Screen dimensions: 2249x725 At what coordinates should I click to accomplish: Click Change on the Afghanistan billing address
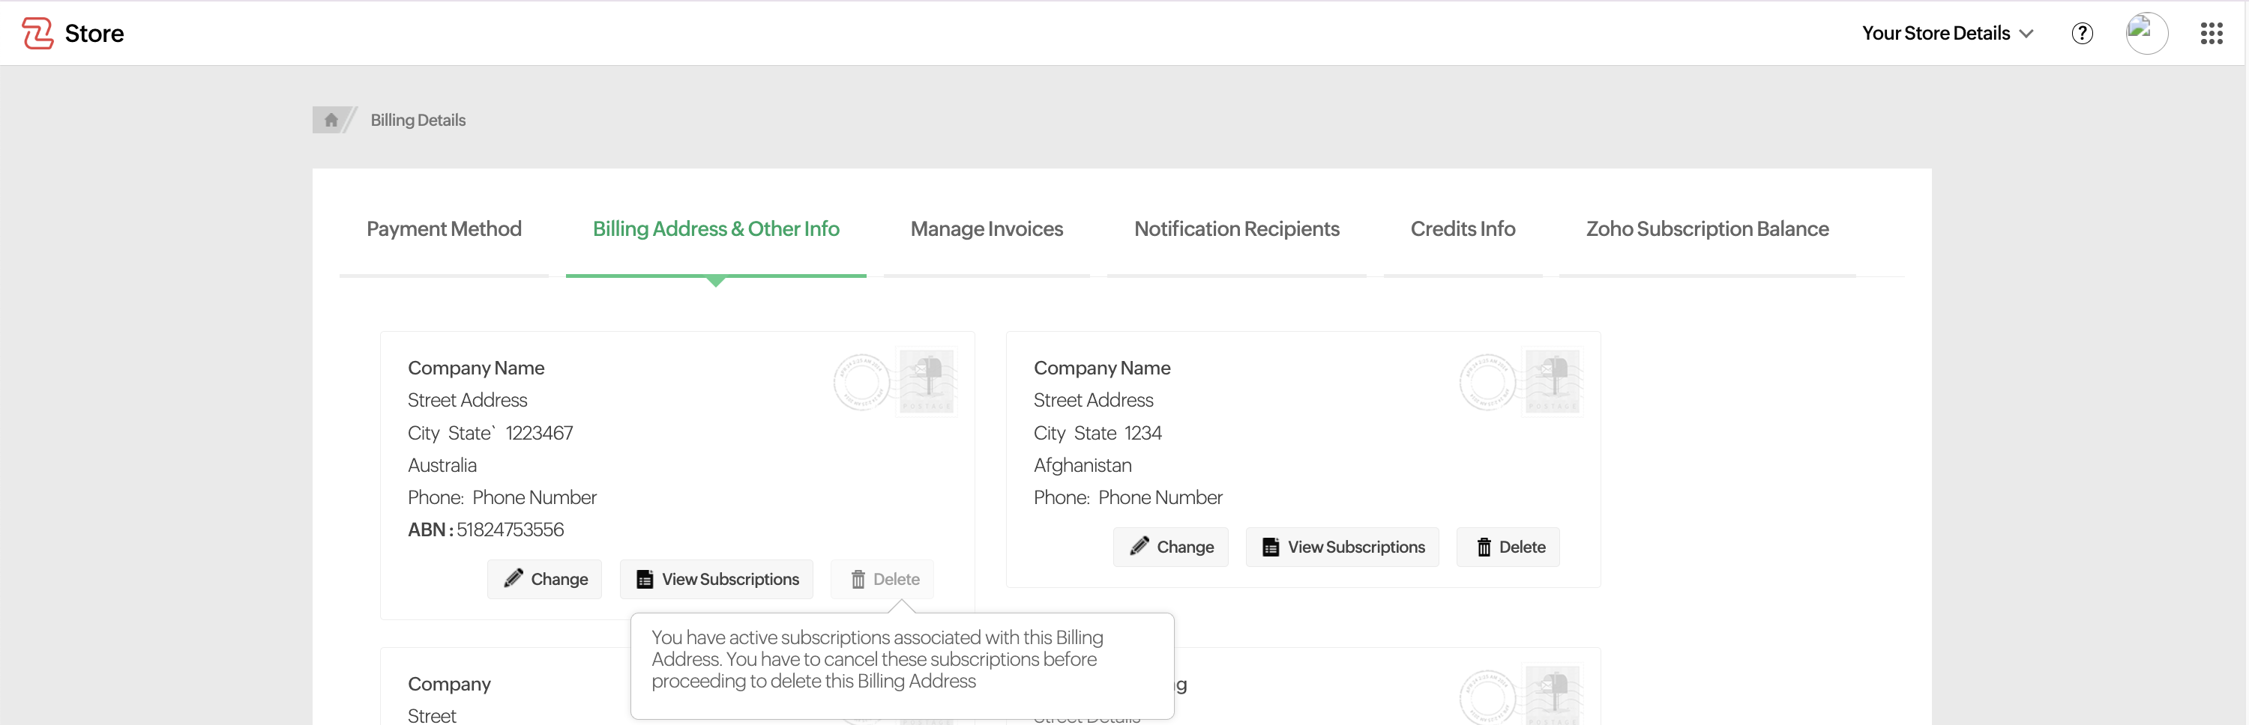(x=1171, y=547)
